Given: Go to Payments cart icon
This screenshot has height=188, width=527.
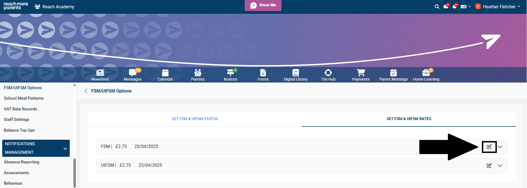Looking at the screenshot, I should (361, 75).
